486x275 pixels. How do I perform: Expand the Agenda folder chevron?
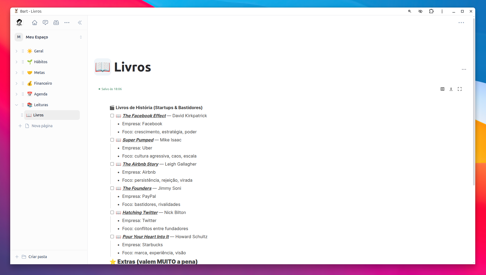tap(16, 94)
